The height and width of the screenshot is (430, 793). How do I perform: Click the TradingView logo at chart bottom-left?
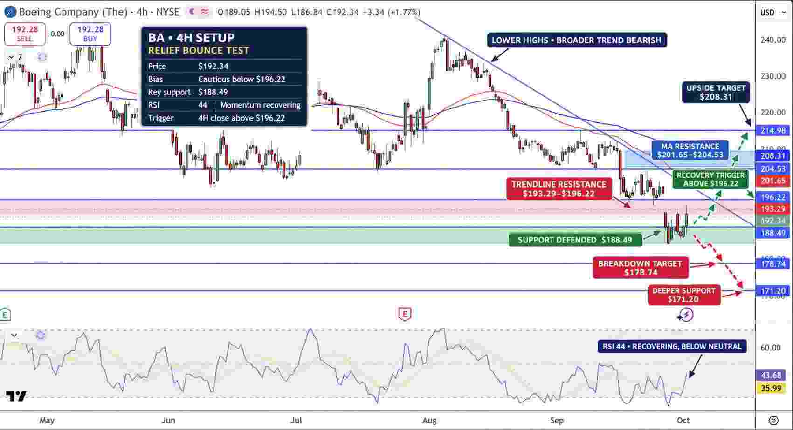pos(16,396)
